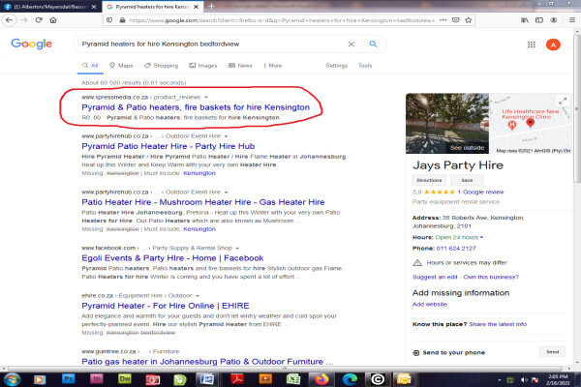Open the Firefox hamburger menu
Image resolution: width=581 pixels, height=387 pixels.
572,20
